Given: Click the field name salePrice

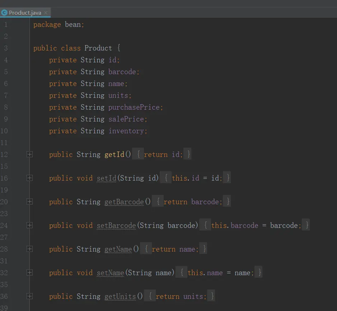Looking at the screenshot, I should [126, 119].
